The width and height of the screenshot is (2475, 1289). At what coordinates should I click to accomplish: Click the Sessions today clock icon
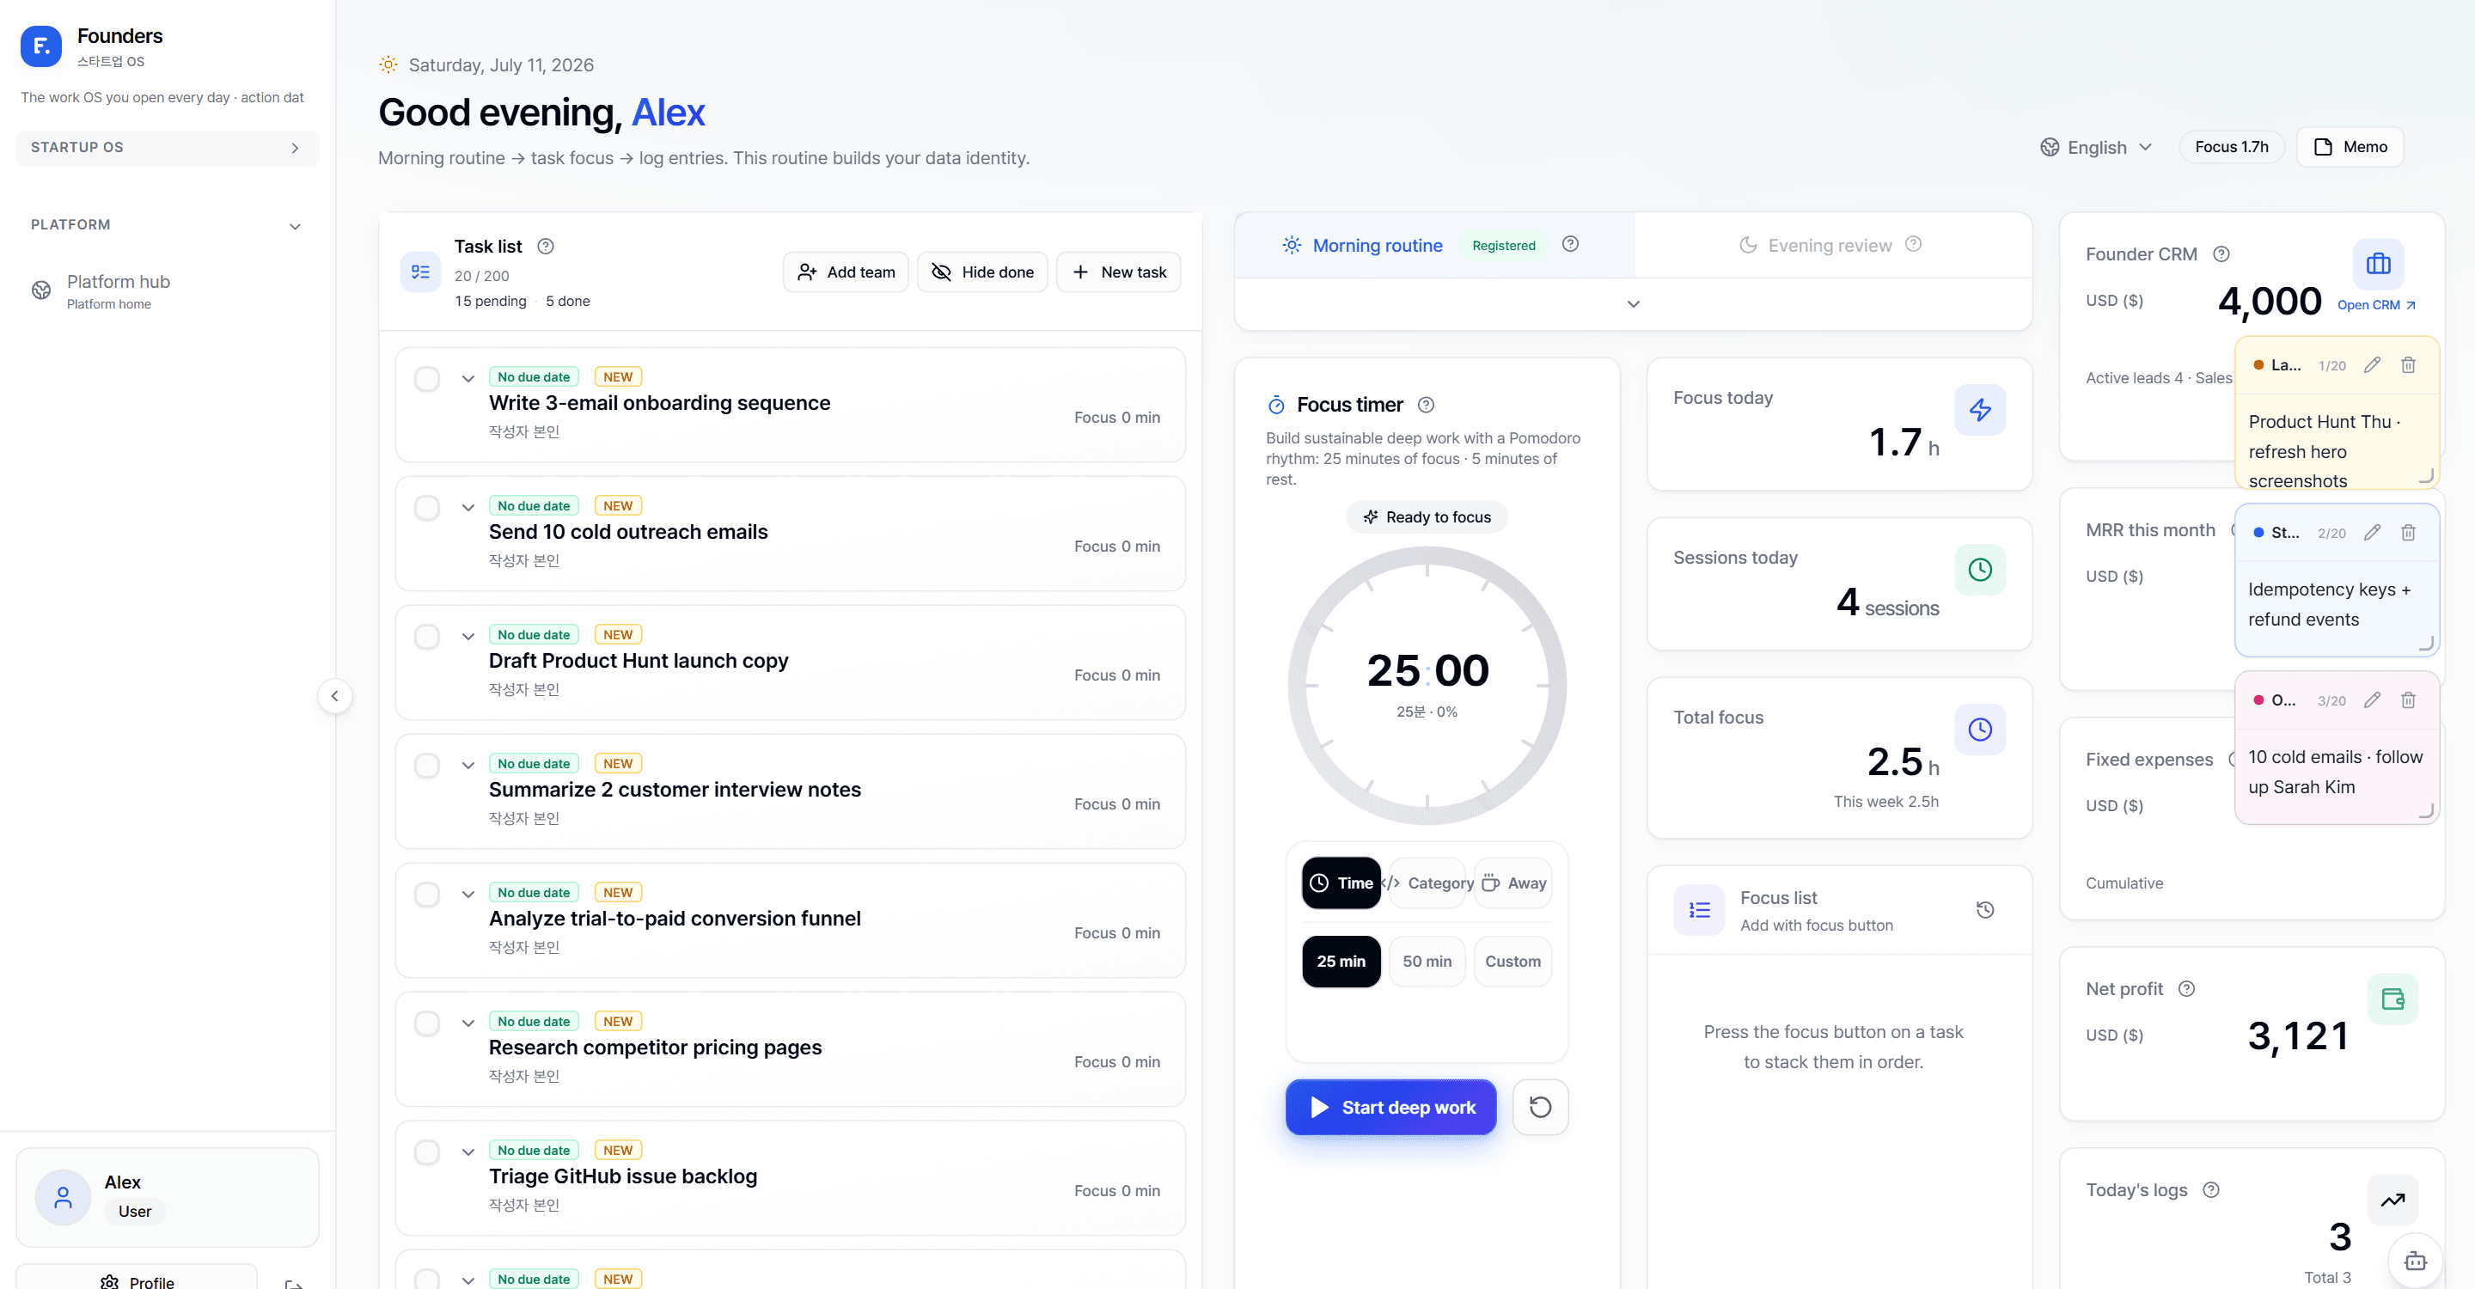click(x=1979, y=570)
